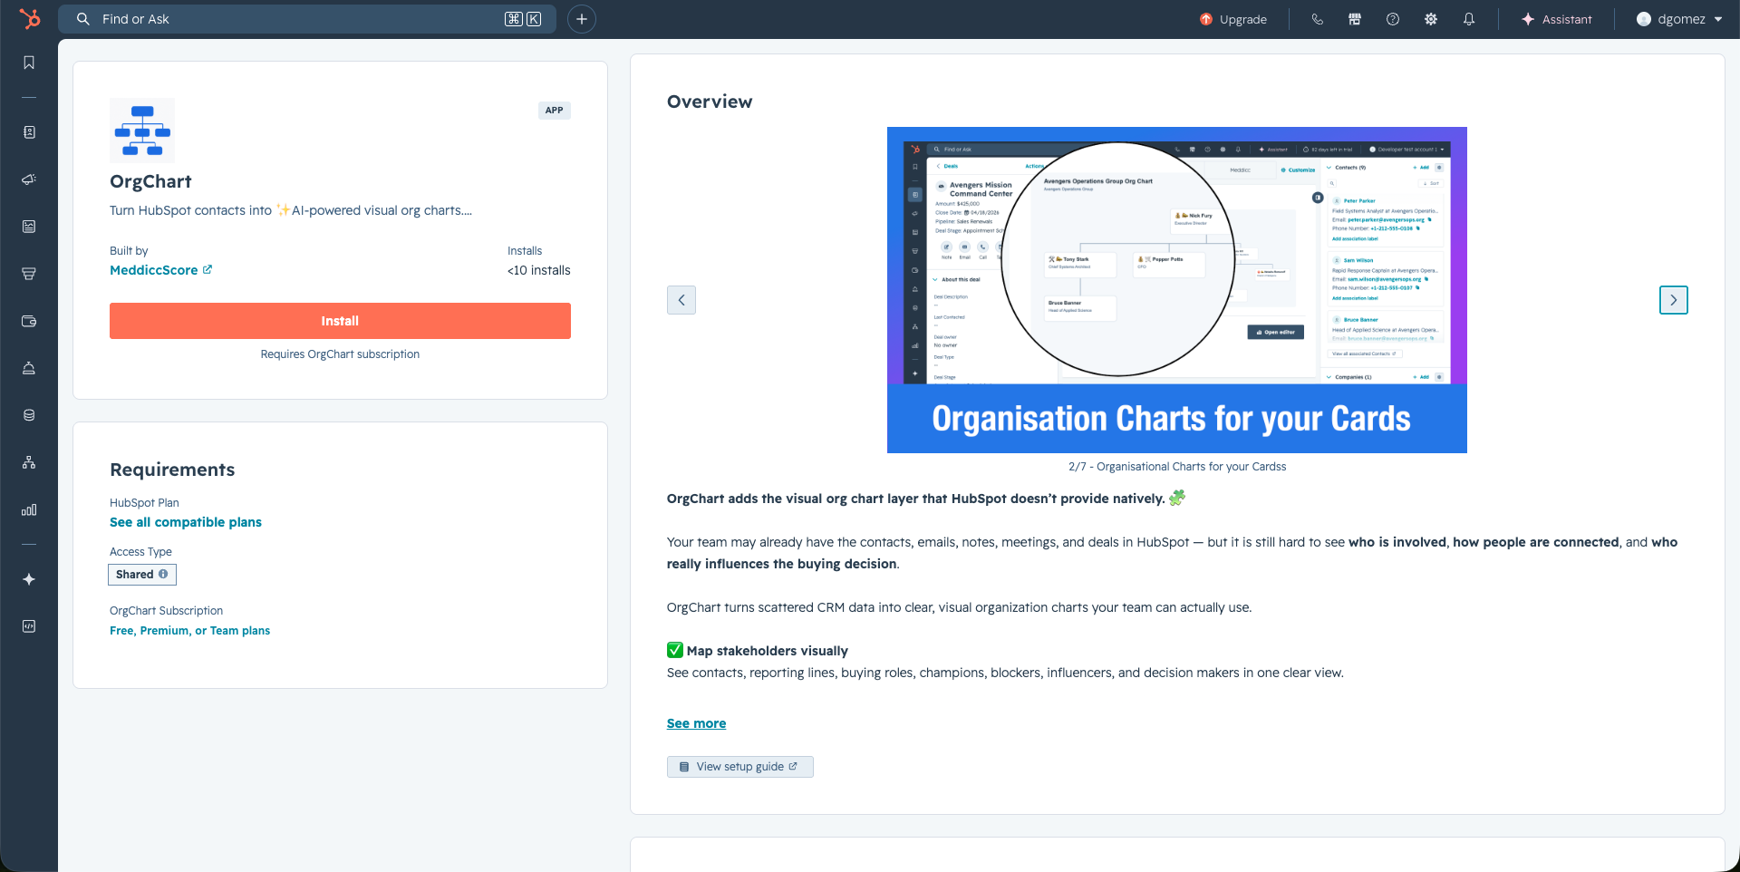Open the Help question mark icon

click(x=1393, y=19)
